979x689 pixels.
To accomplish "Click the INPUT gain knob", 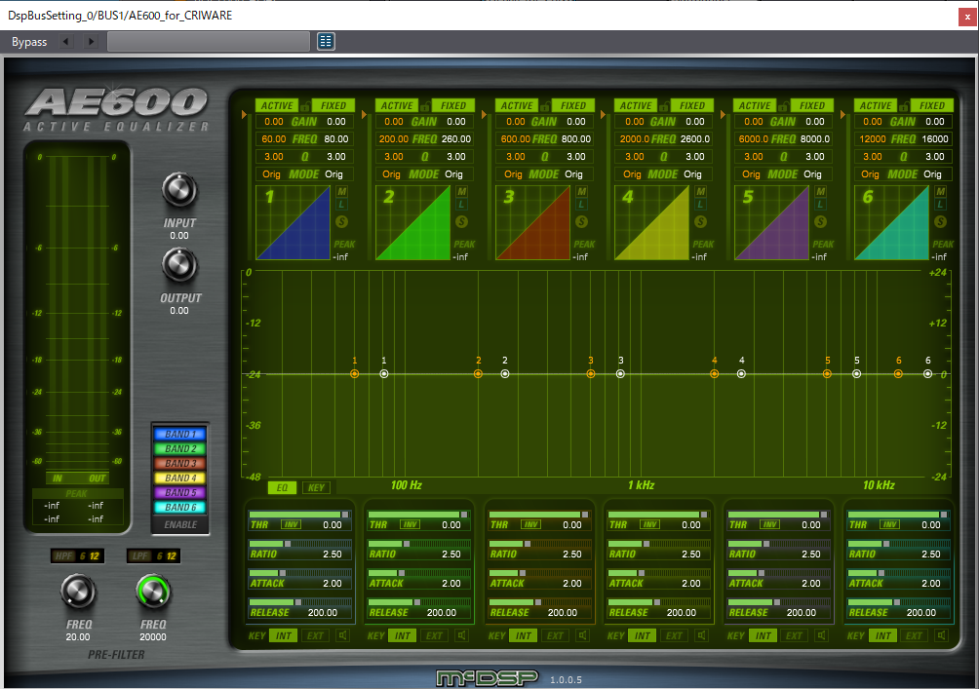I will coord(179,190).
